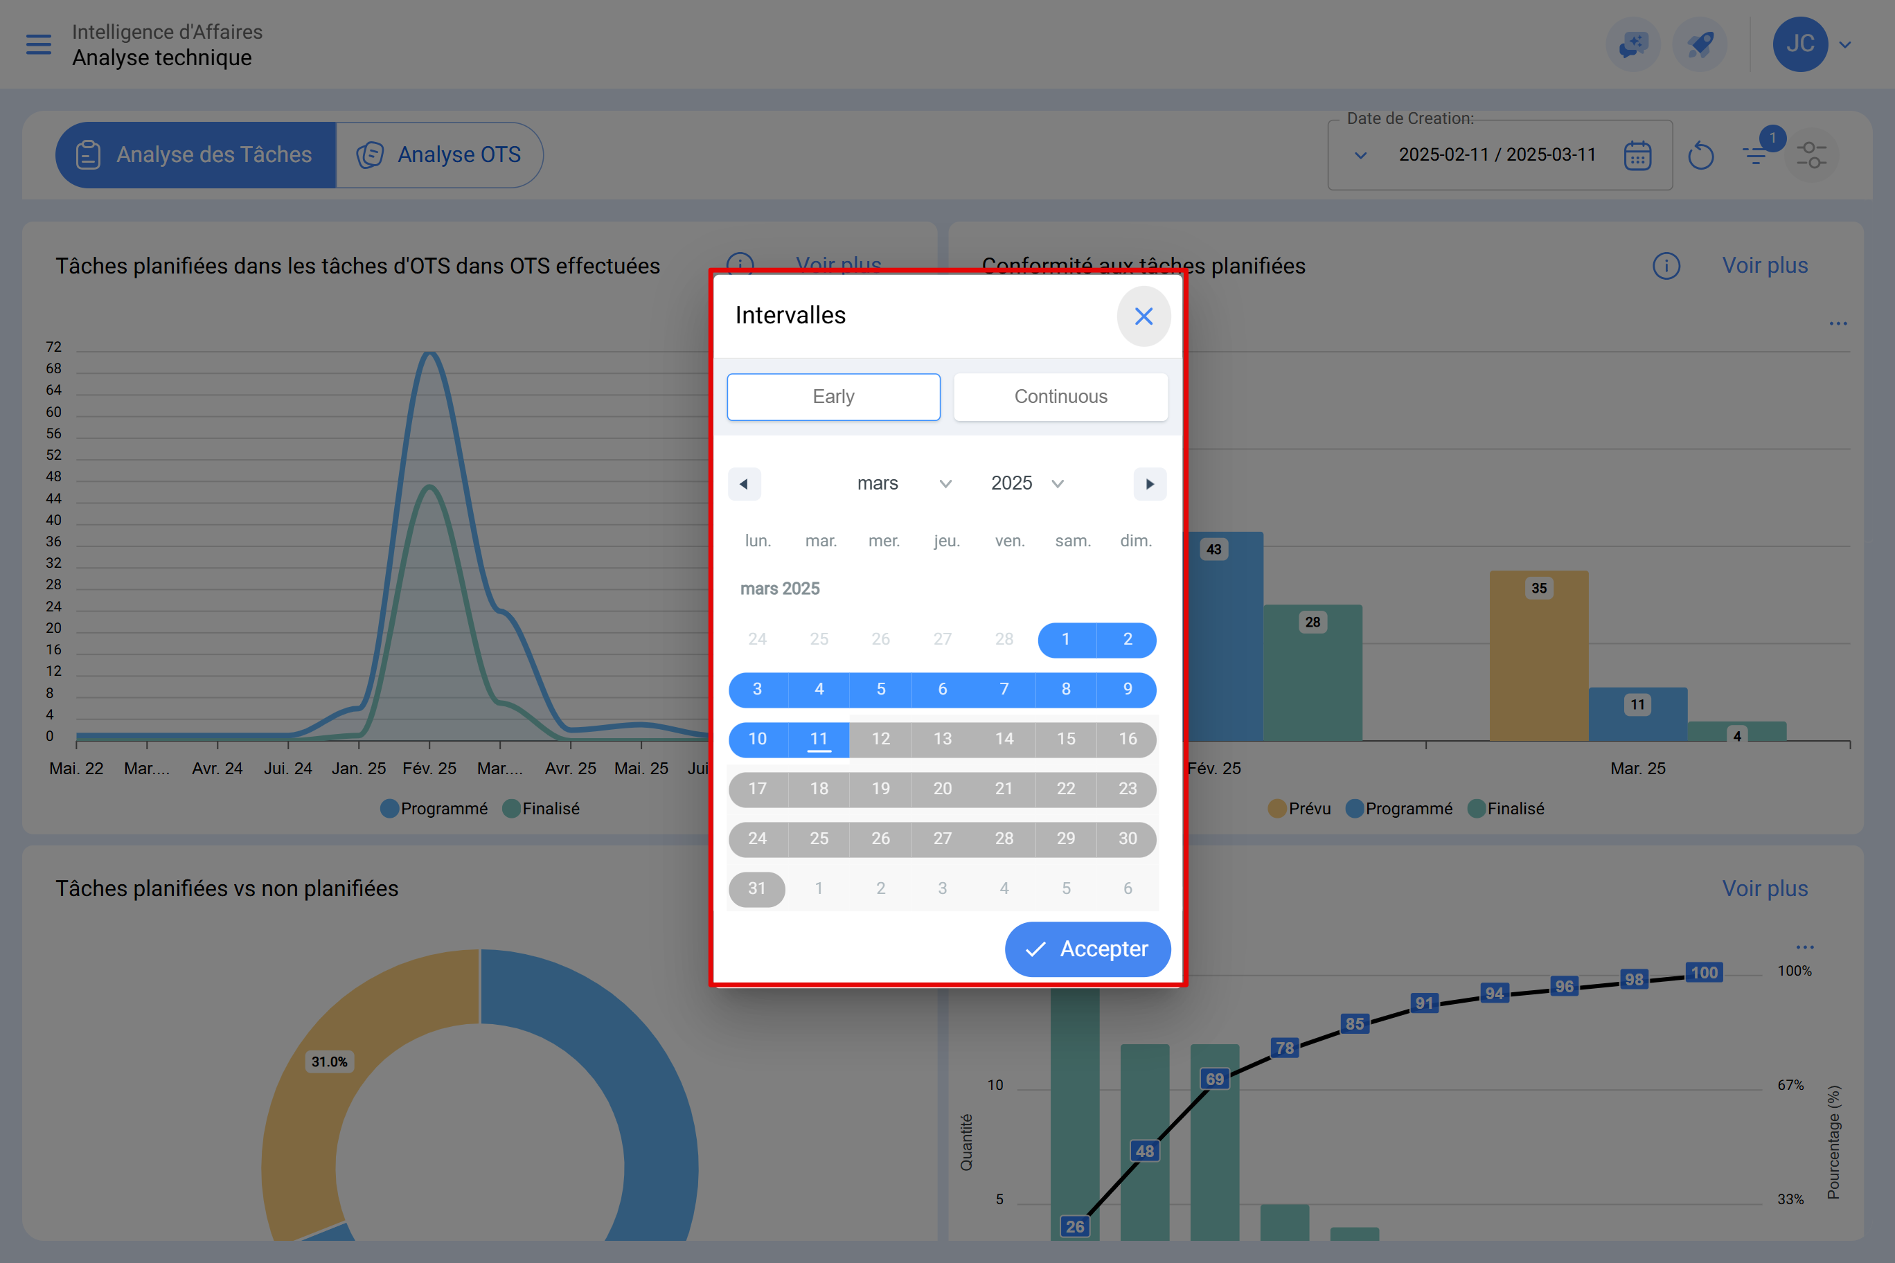The height and width of the screenshot is (1263, 1895).
Task: Select March 16 in the calendar
Action: coord(1127,740)
